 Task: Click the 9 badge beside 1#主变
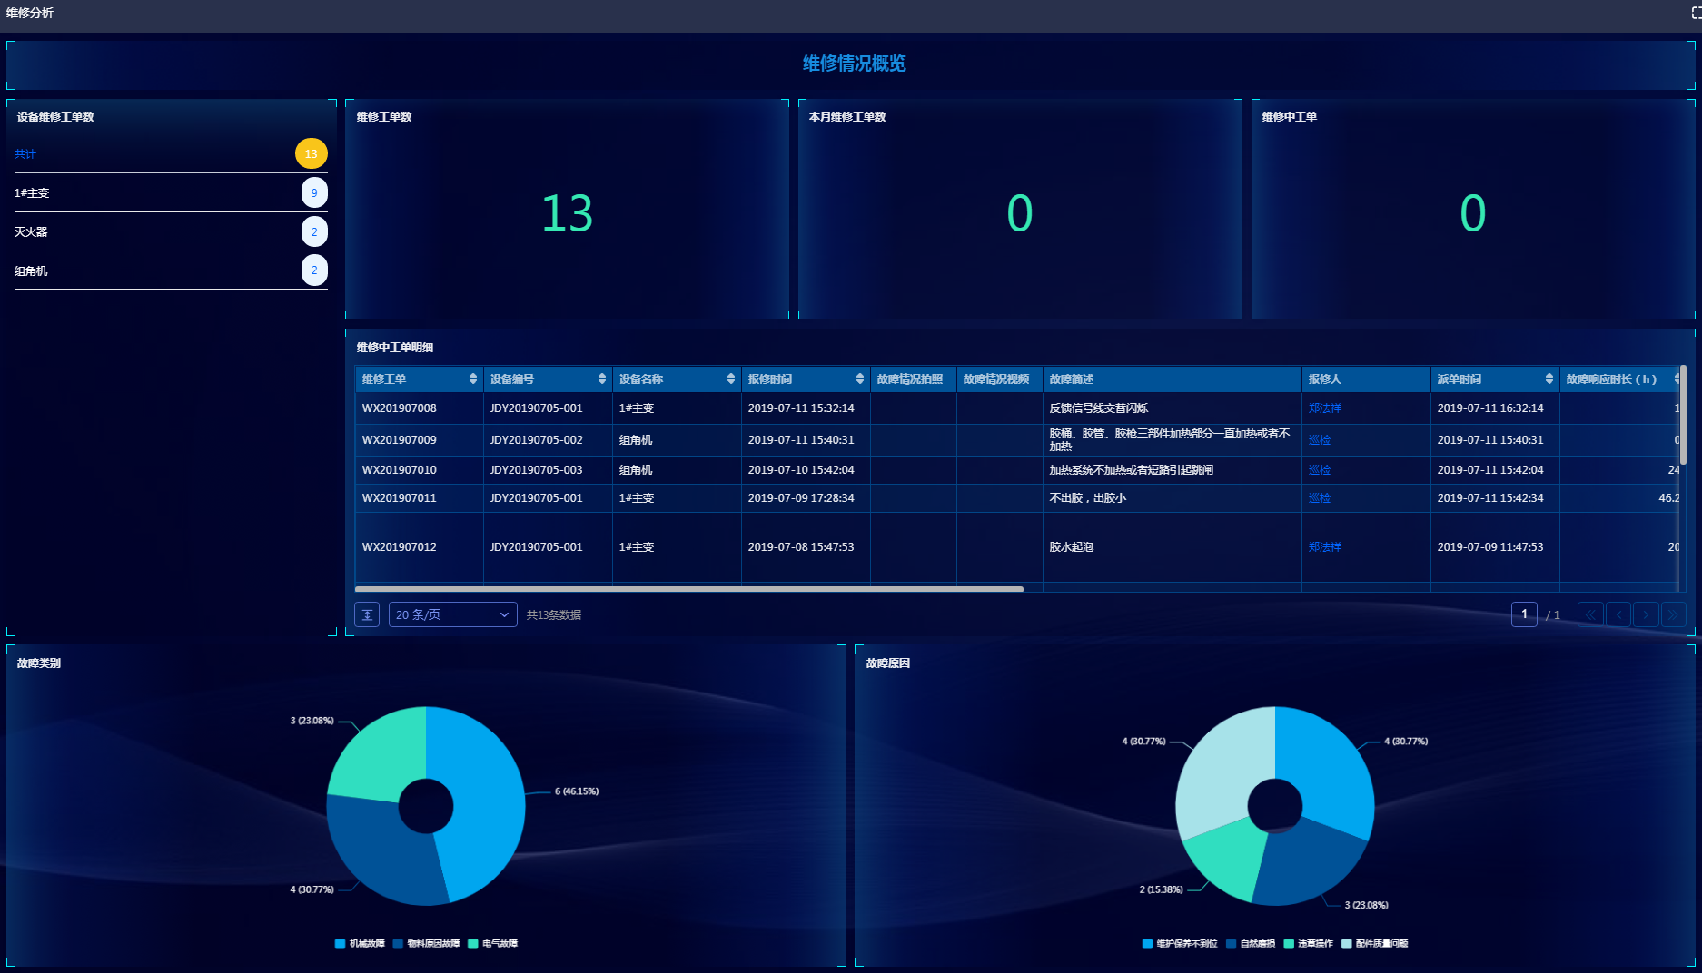pos(314,192)
